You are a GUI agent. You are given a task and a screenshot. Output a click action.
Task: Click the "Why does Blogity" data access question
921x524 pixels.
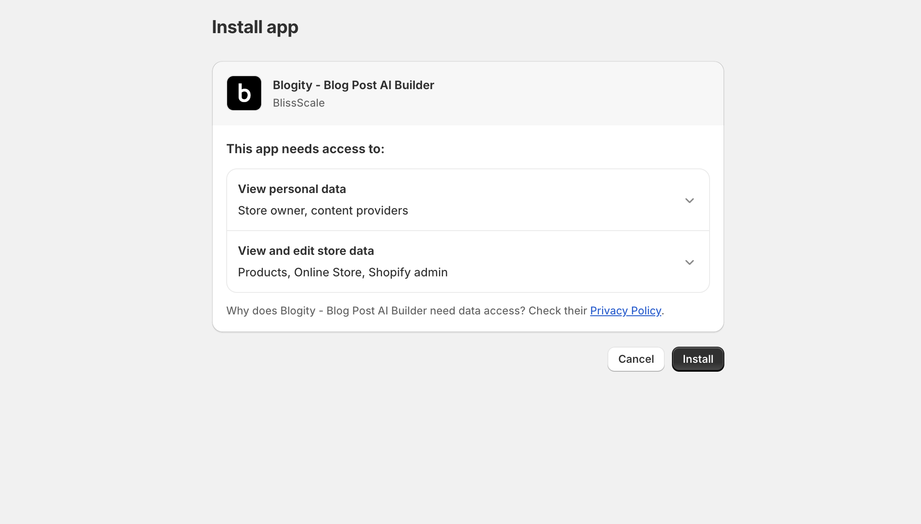(x=375, y=311)
